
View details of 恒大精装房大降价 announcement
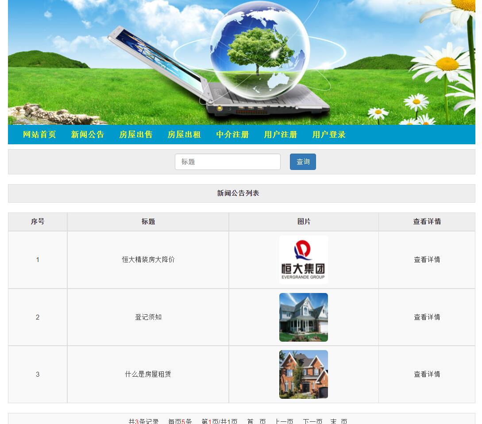click(427, 260)
